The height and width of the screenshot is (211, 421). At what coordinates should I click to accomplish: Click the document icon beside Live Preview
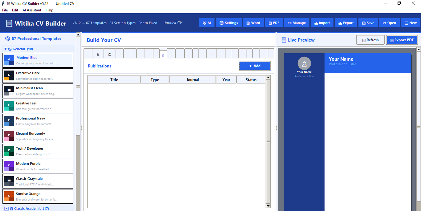pyautogui.click(x=284, y=40)
